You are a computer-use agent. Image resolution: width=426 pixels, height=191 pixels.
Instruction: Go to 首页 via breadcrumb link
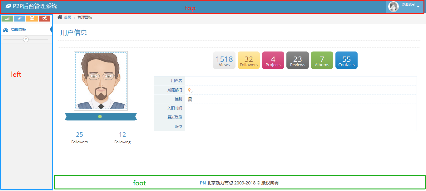(x=67, y=17)
